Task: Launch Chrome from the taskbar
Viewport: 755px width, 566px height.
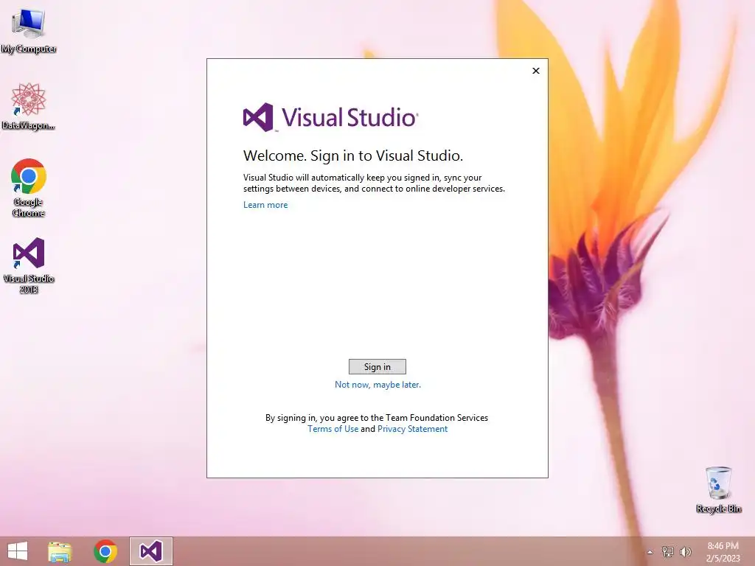Action: click(105, 551)
